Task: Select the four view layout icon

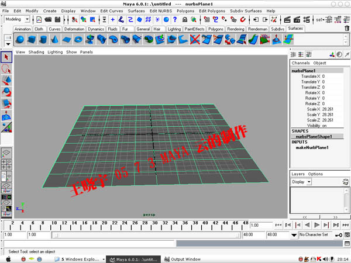Action: (6, 164)
